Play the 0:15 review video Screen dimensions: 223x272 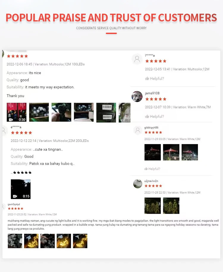[x=21, y=189]
